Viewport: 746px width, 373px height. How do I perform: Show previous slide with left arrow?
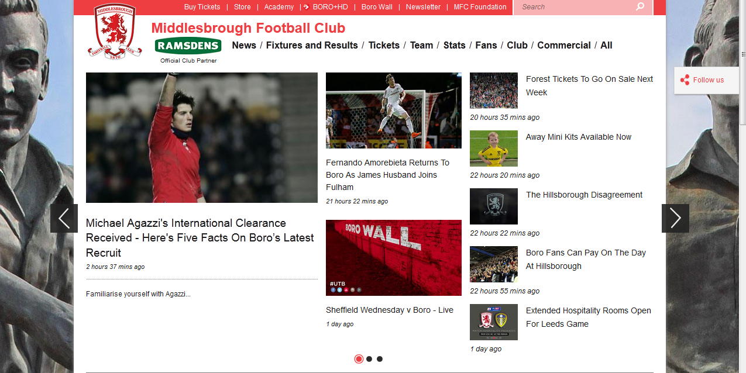point(64,218)
